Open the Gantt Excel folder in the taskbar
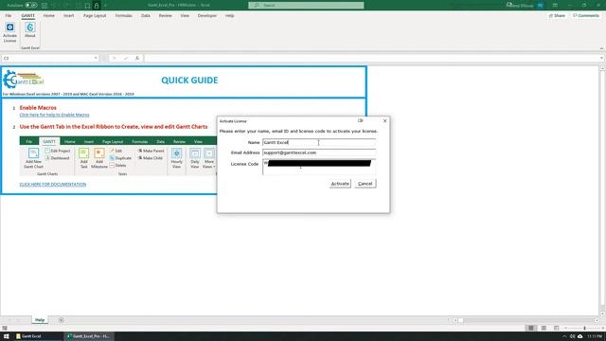This screenshot has height=341, width=606. pyautogui.click(x=38, y=336)
